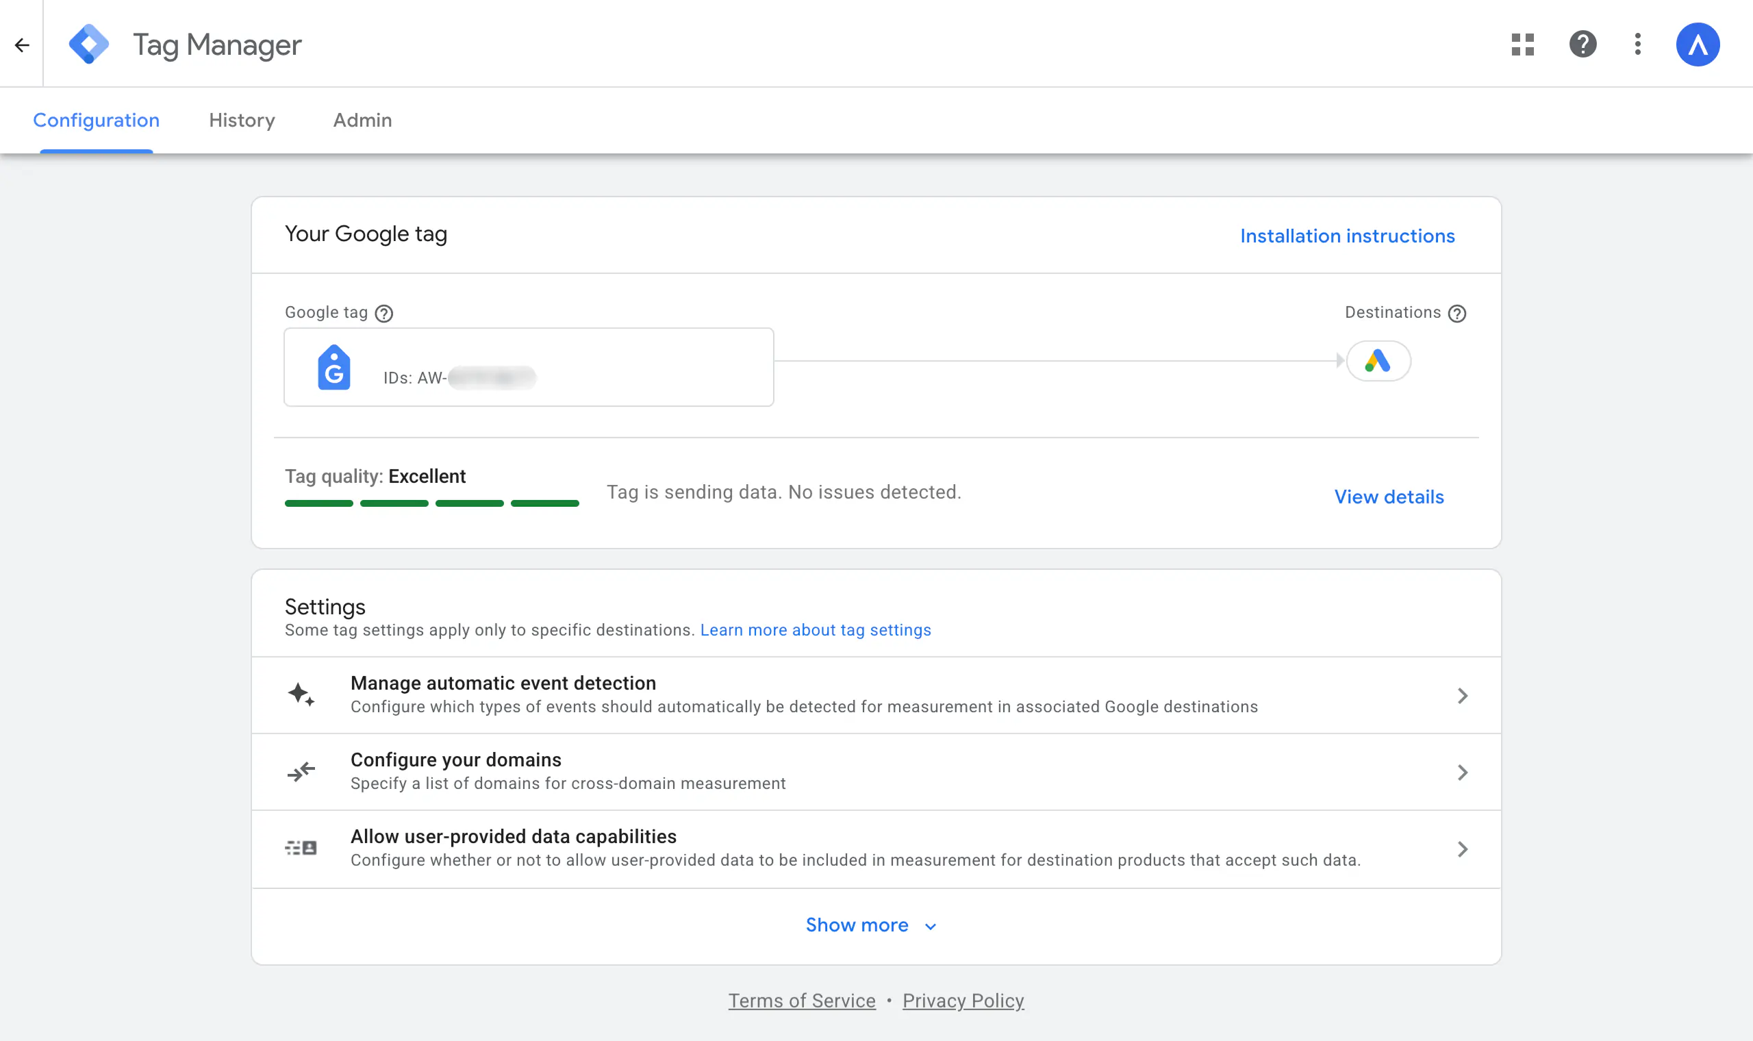Click the blue Google tag icon
The width and height of the screenshot is (1753, 1041).
[x=333, y=367]
